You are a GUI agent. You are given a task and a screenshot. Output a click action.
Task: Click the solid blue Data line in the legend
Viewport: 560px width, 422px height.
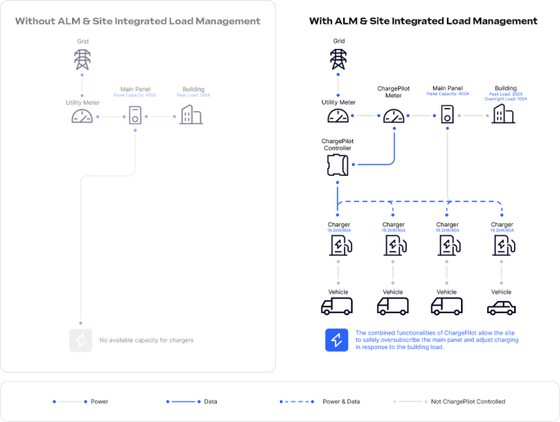pyautogui.click(x=183, y=402)
